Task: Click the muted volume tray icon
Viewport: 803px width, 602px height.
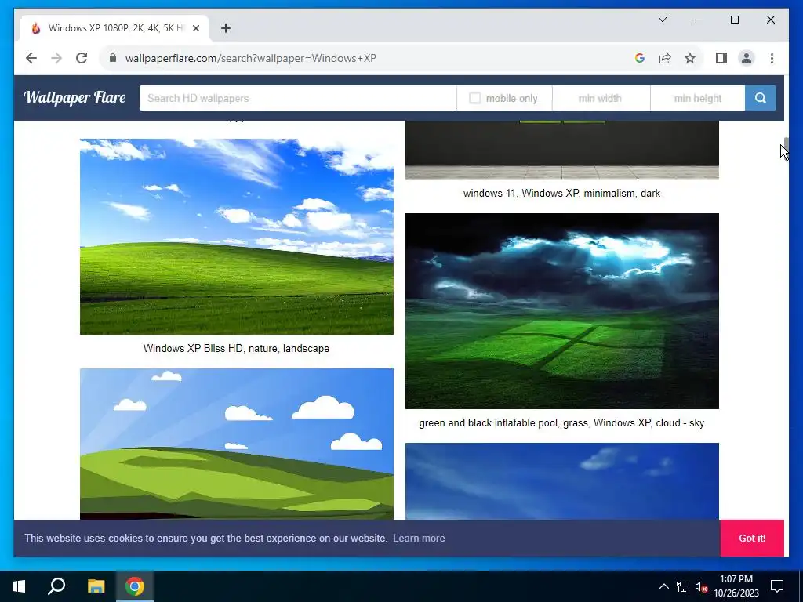Action: point(702,586)
